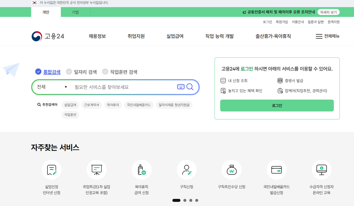The image size is (354, 206).
Task: Select the second carousel pagination dot
Action: (185, 200)
